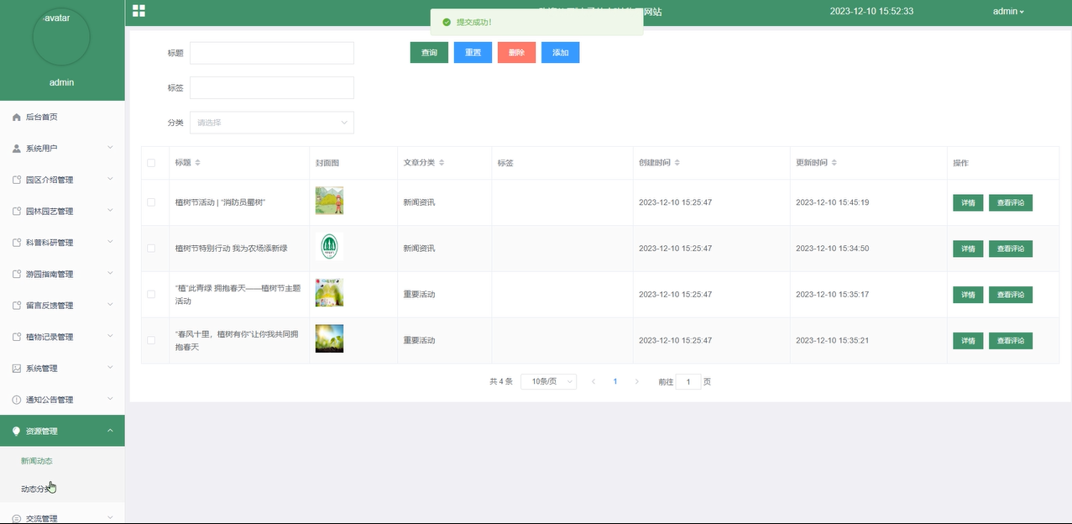Viewport: 1072px width, 524px height.
Task: Open cover thumbnail of 拥抱春天 主题活动 row
Action: 329,292
